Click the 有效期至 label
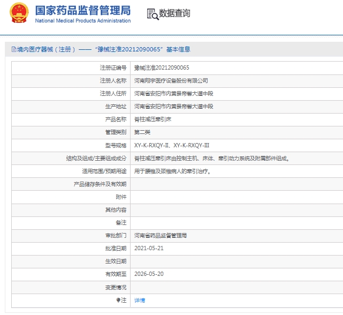 [116, 274]
